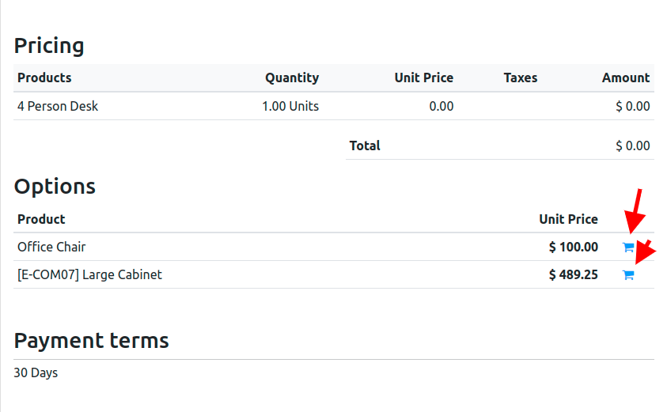667x412 pixels.
Task: Click the Office Chair option name
Action: click(51, 247)
